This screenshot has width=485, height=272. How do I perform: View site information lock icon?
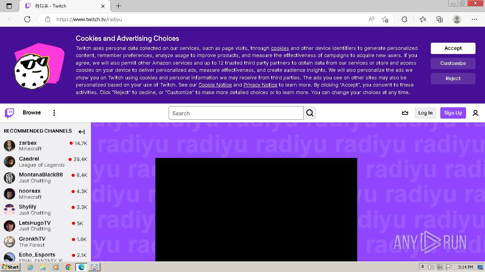(x=48, y=19)
